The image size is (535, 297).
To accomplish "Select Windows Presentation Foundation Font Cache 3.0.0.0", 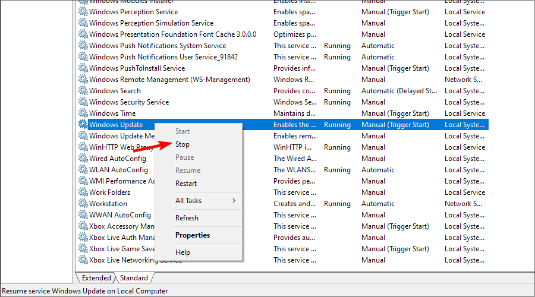I will tap(172, 34).
